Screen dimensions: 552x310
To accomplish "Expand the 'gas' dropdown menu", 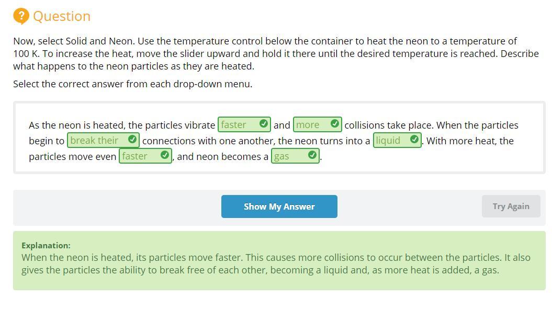I will [296, 156].
